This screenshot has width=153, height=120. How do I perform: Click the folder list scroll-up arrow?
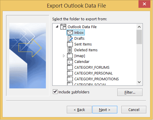139,27
